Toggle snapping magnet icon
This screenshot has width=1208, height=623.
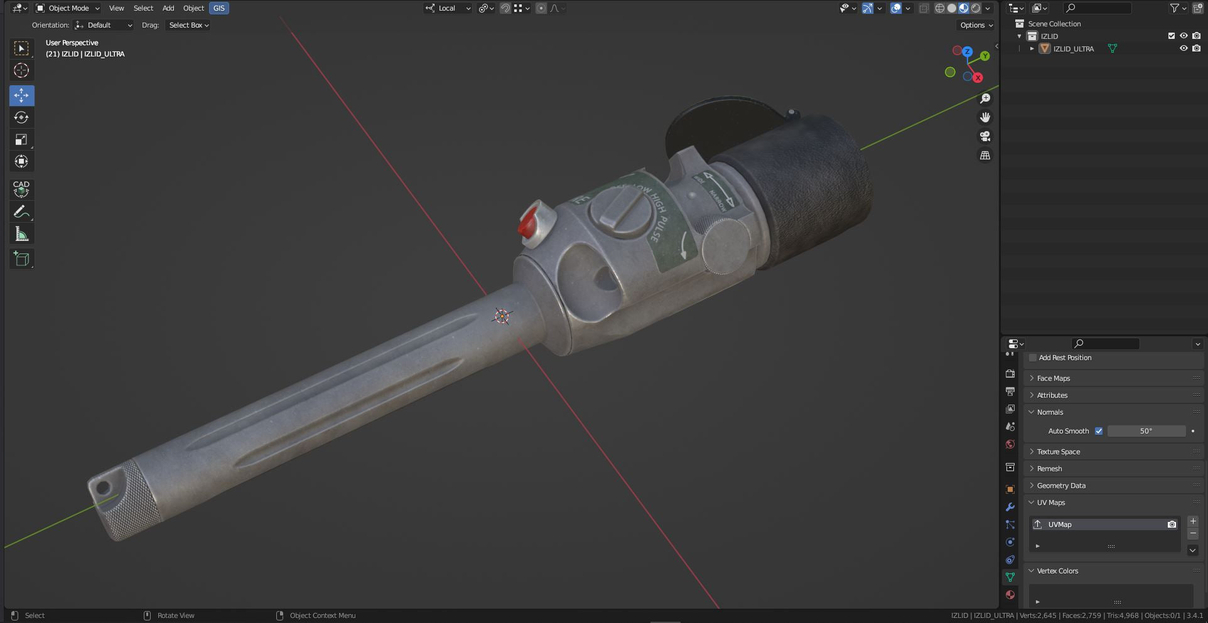[x=505, y=8]
